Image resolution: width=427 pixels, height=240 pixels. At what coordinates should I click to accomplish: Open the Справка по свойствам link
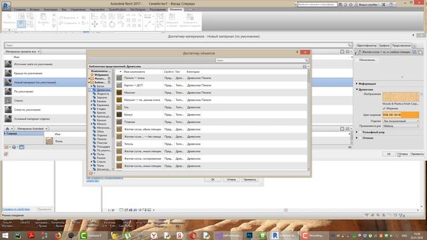pos(16,209)
